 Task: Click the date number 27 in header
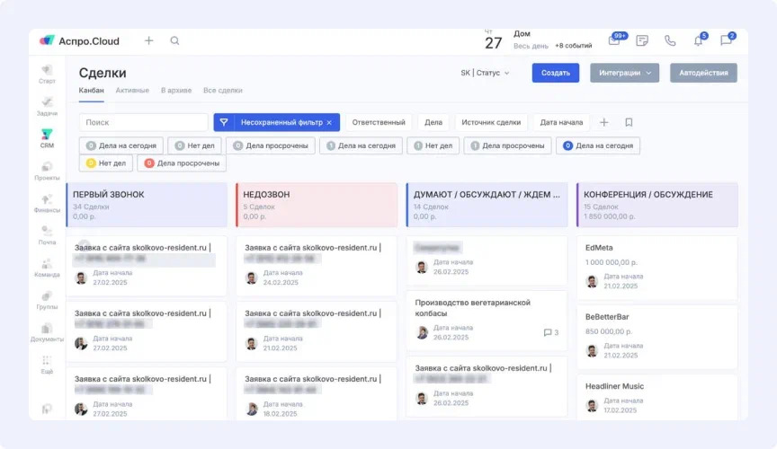point(493,43)
